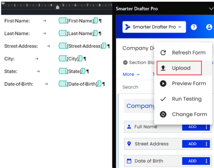Click the State: label in document
The width and height of the screenshot is (214, 168).
click(11, 71)
